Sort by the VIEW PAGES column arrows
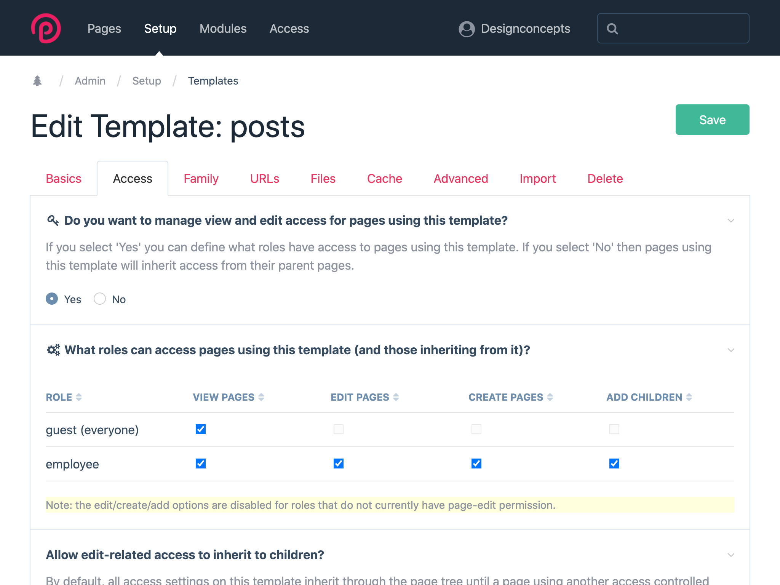Image resolution: width=780 pixels, height=585 pixels. (x=261, y=397)
